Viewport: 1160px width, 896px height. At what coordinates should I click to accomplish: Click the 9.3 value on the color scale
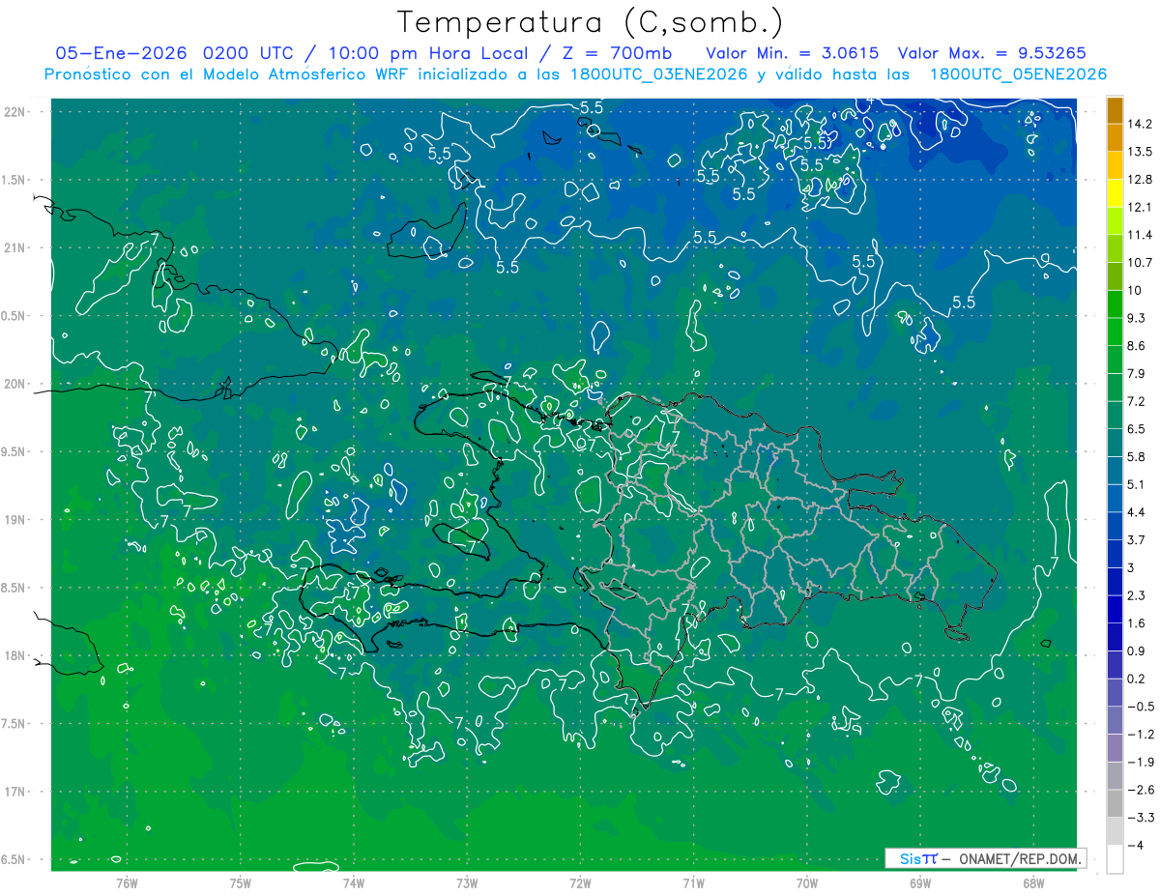[x=1137, y=318]
